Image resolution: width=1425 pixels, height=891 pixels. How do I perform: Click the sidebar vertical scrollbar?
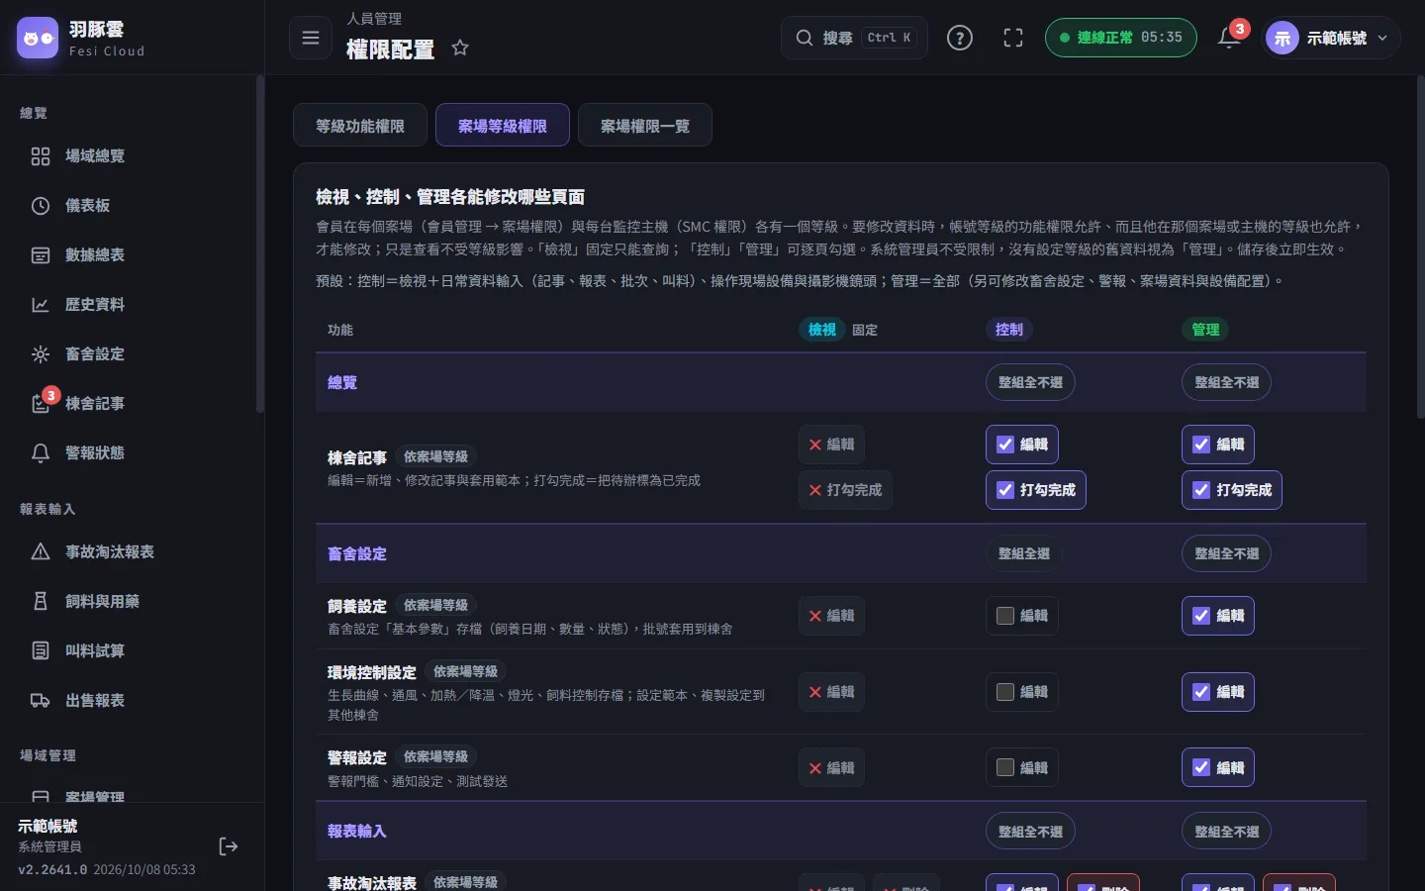pyautogui.click(x=260, y=244)
